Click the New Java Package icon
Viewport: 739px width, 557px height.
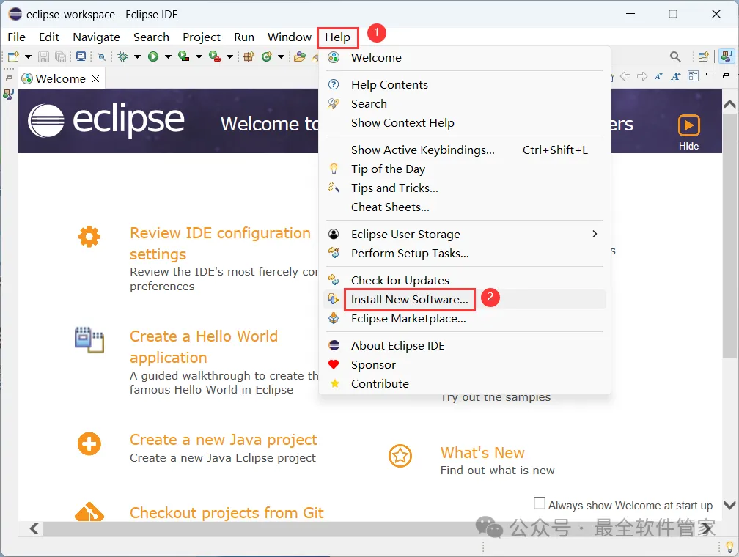point(249,56)
